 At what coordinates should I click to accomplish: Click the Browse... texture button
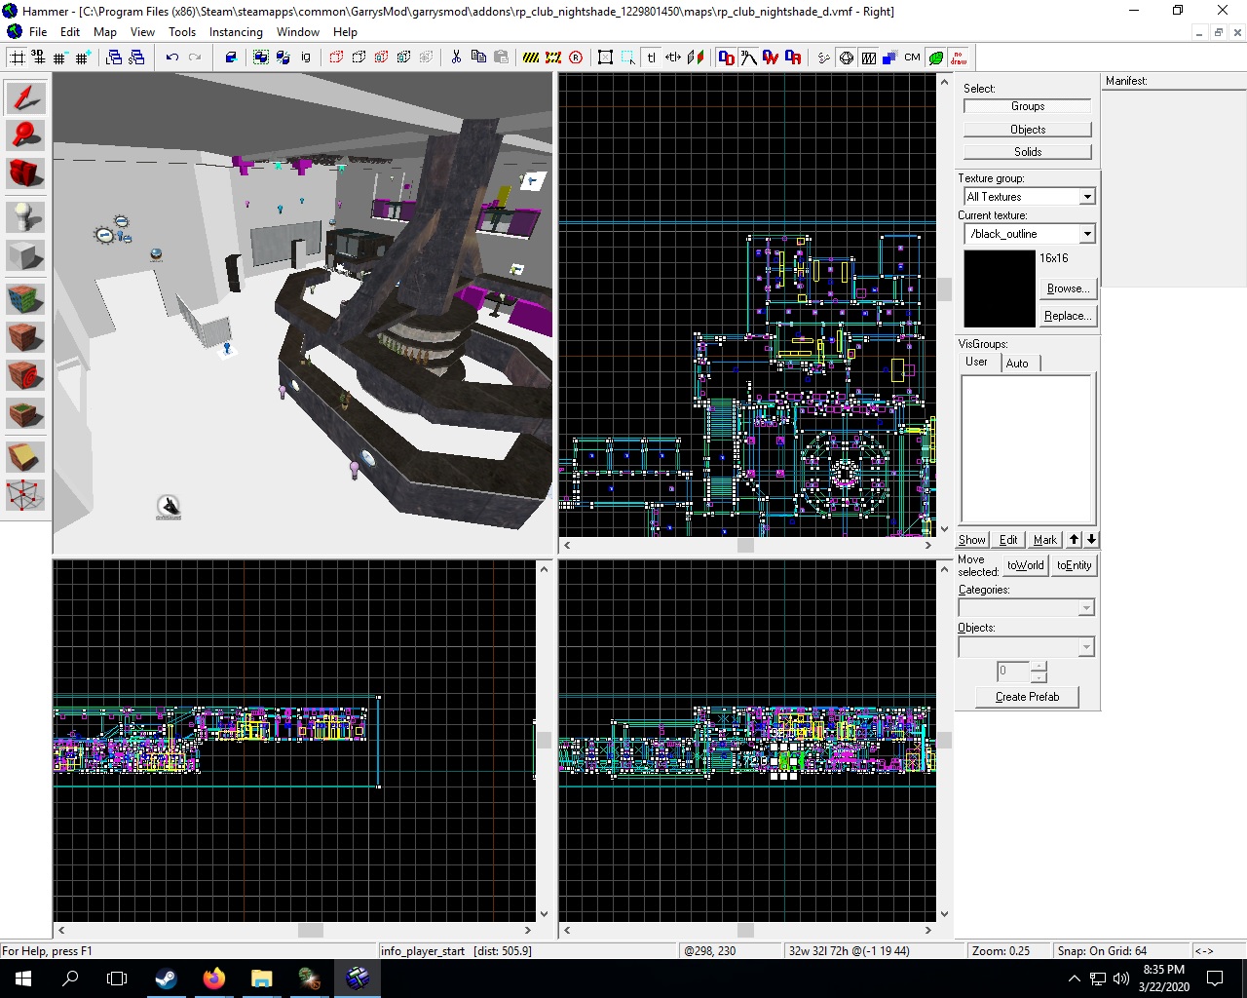point(1068,288)
